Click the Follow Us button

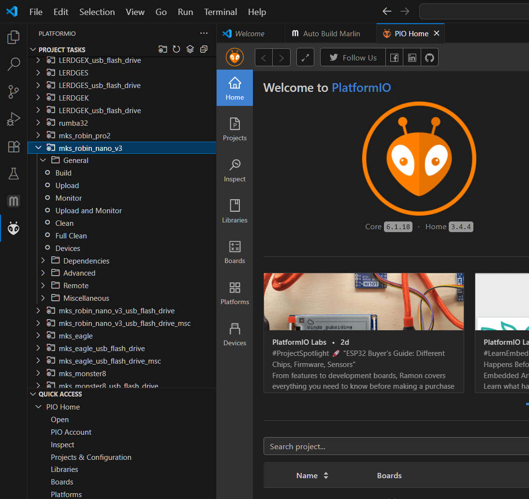(x=353, y=58)
